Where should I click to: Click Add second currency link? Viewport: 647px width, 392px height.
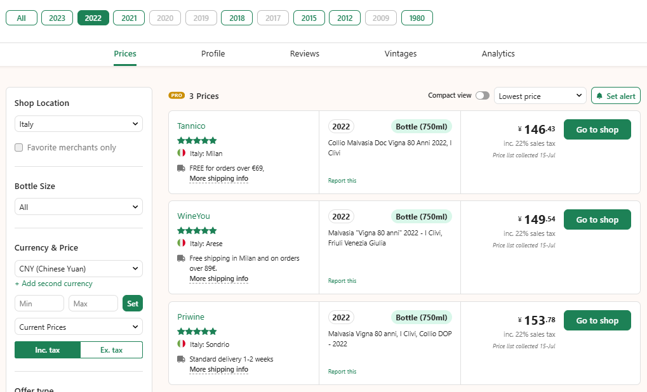click(x=53, y=284)
